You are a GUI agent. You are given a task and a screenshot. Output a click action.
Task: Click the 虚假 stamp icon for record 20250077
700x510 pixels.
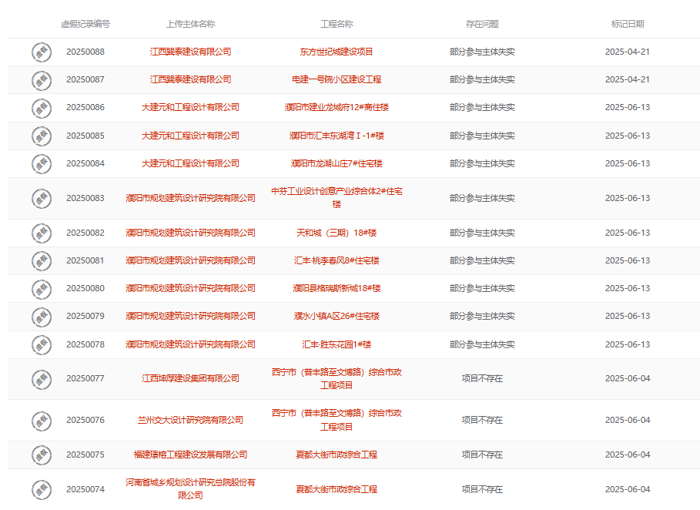pos(42,379)
